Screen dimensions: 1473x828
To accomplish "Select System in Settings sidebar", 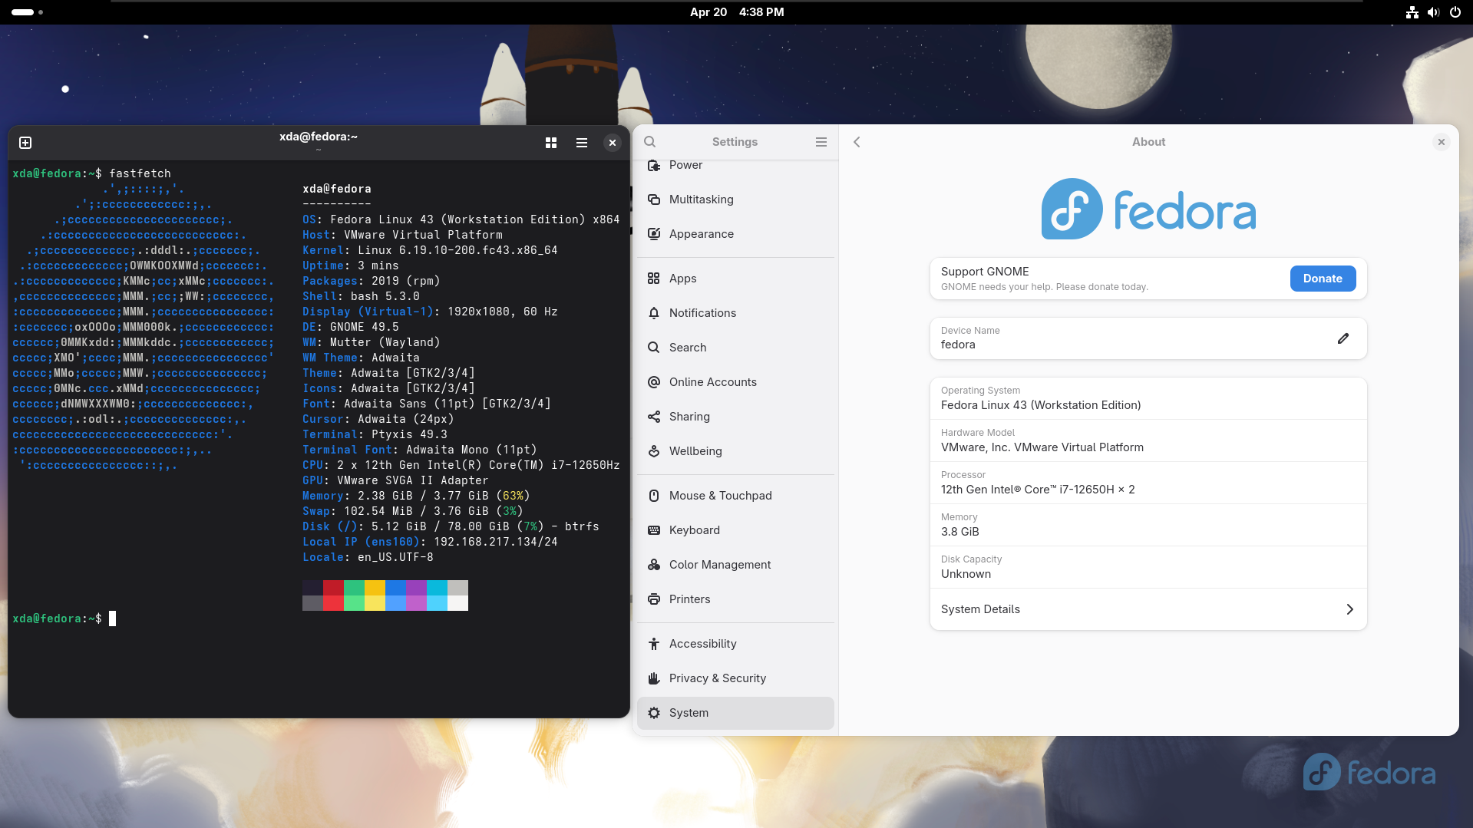I will coord(735,713).
